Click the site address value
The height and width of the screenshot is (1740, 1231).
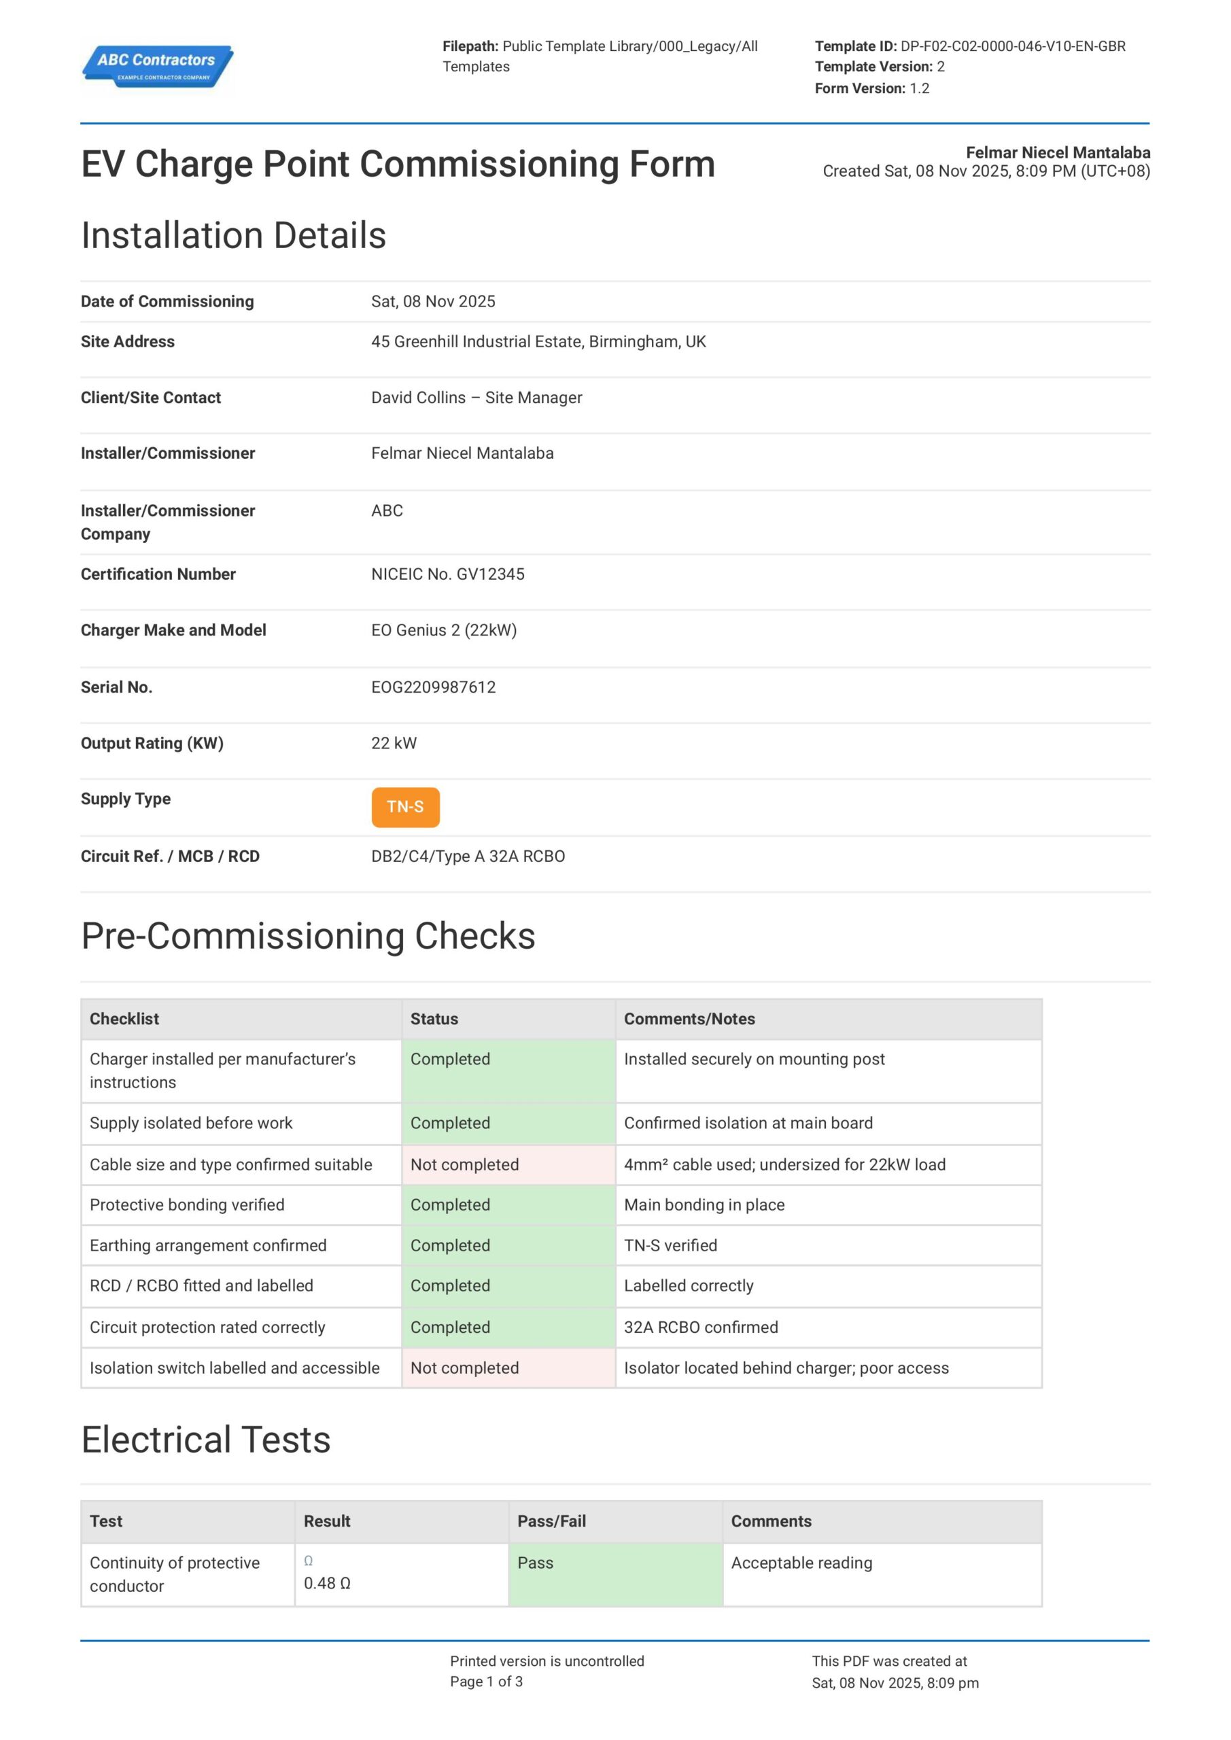538,342
